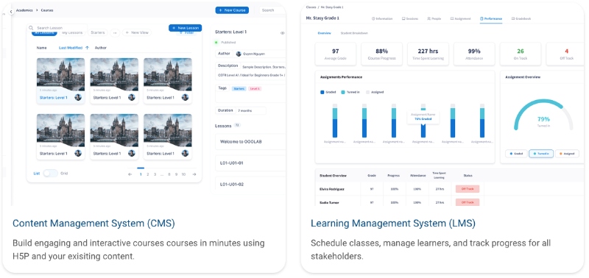
Task: Toggle the eye icon beside Starters: Level 1 title
Action: pyautogui.click(x=283, y=33)
